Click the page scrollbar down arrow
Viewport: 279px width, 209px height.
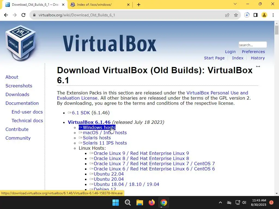click(277, 193)
